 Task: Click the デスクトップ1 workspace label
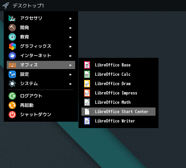pos(28,6)
